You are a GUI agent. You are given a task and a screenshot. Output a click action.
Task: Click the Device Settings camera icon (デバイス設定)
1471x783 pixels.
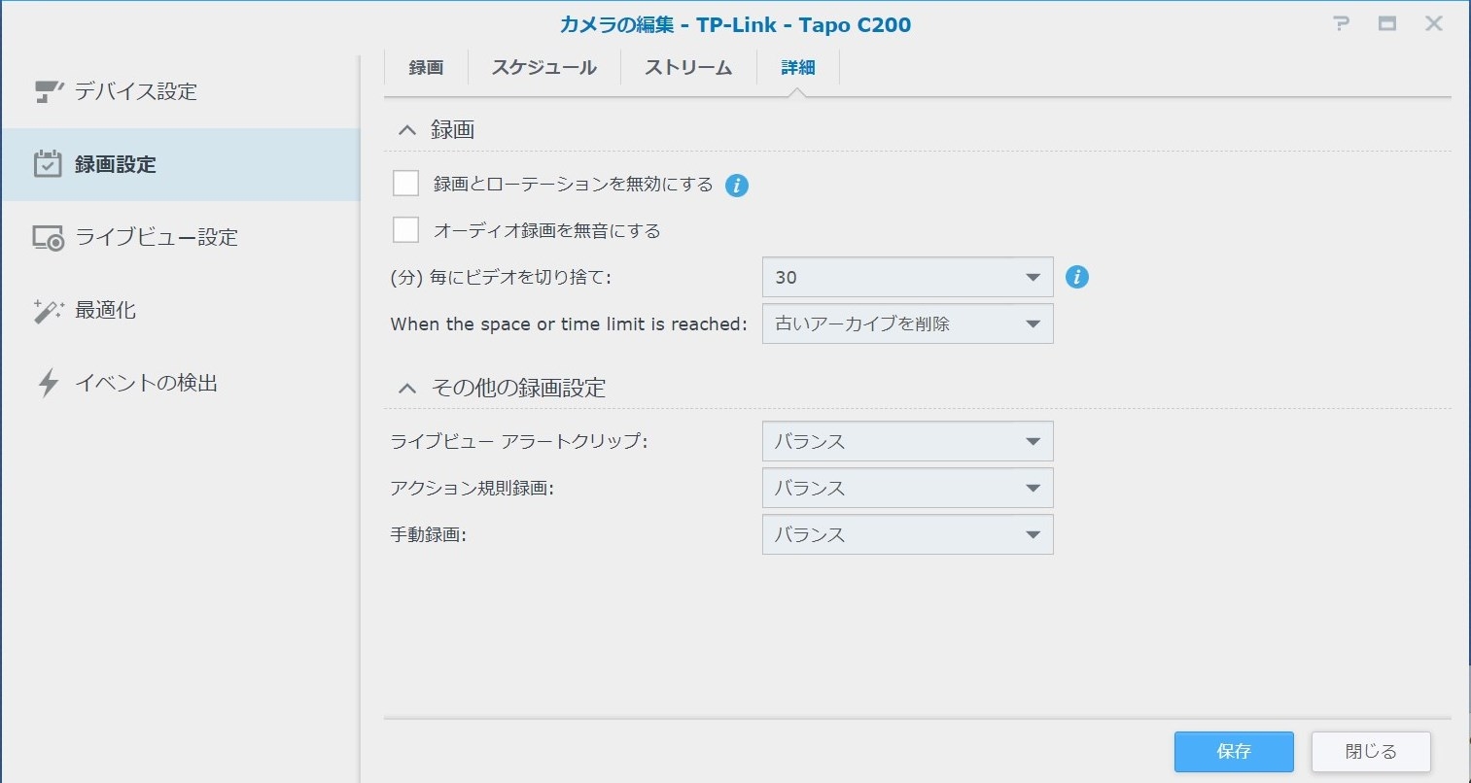[x=49, y=91]
